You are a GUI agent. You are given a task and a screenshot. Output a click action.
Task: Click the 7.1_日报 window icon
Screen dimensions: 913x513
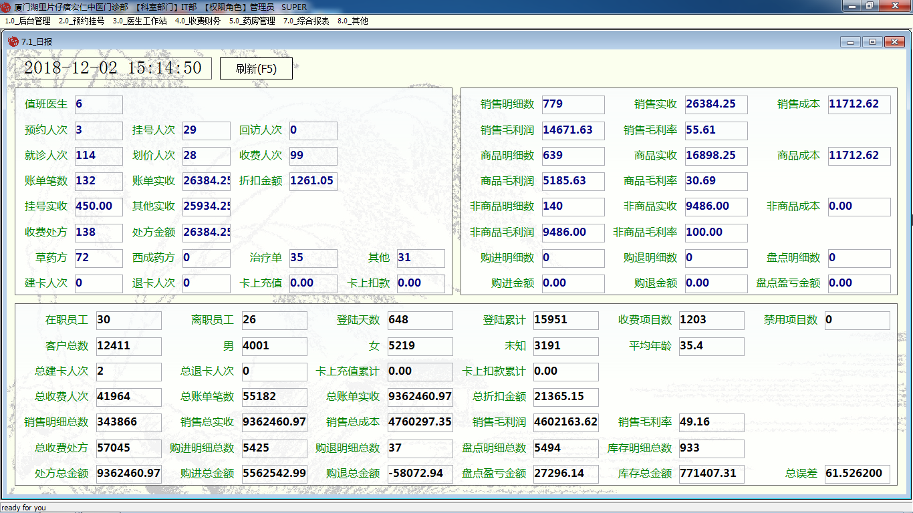pyautogui.click(x=13, y=41)
